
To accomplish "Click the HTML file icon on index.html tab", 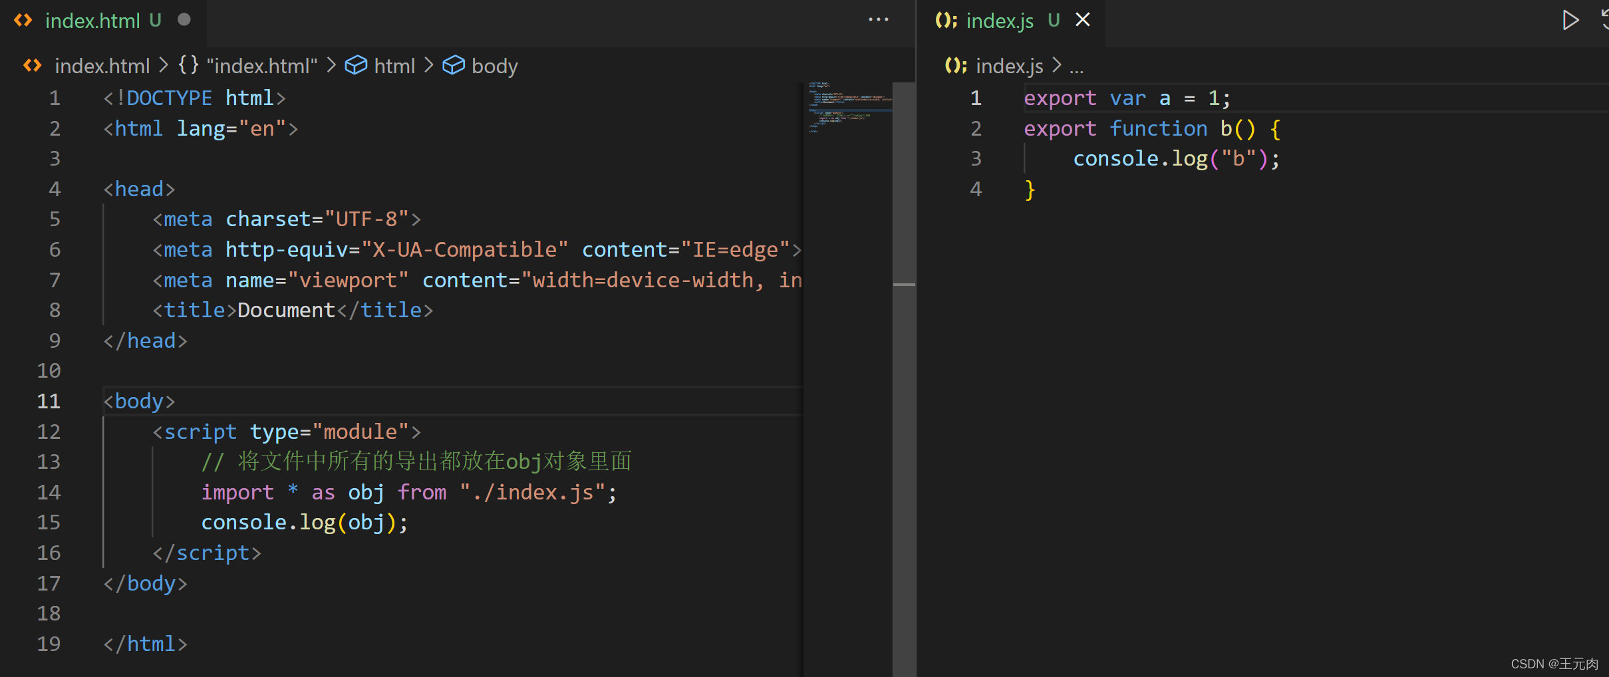I will point(23,21).
